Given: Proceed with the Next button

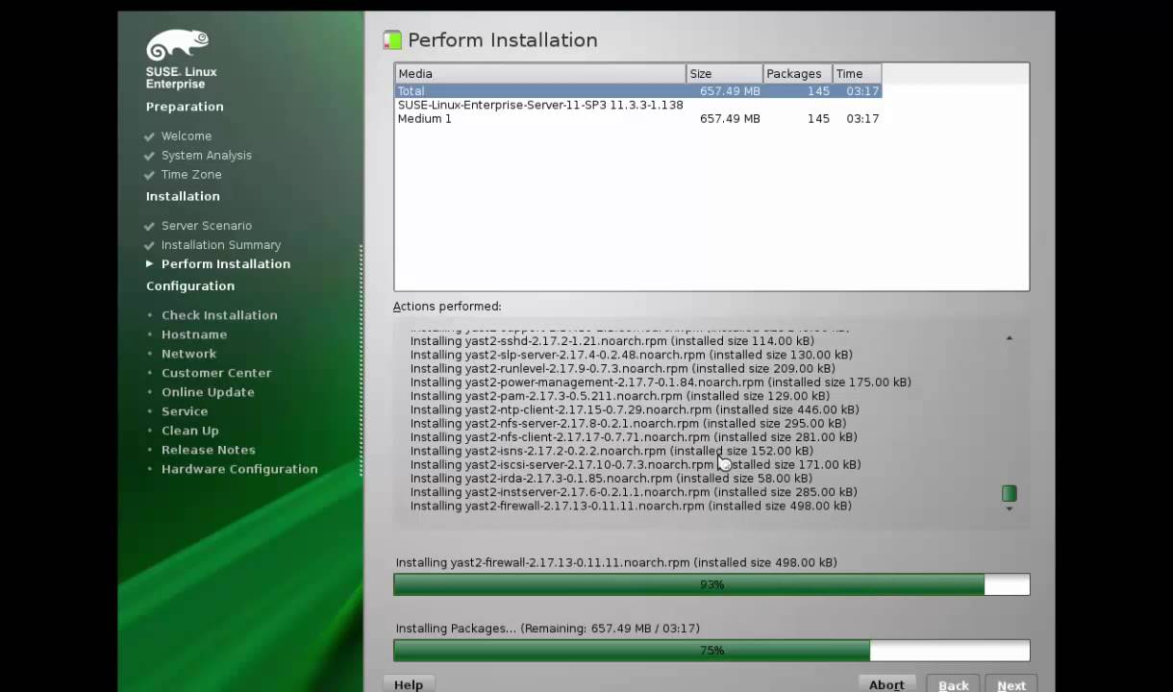Looking at the screenshot, I should point(1011,684).
